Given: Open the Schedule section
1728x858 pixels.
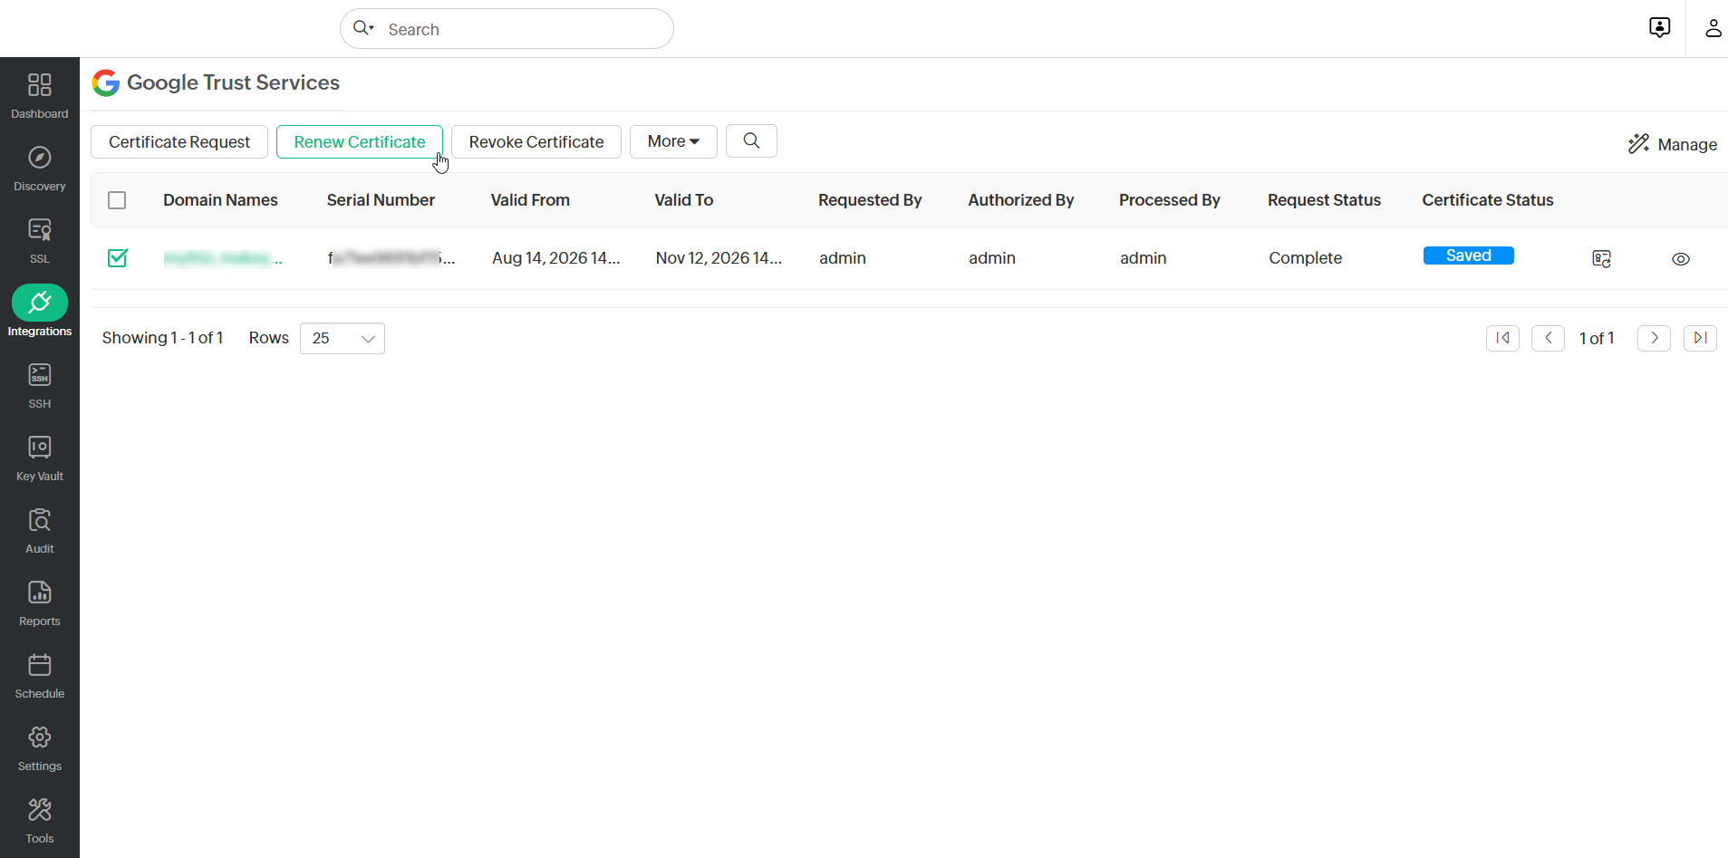Looking at the screenshot, I should [39, 675].
